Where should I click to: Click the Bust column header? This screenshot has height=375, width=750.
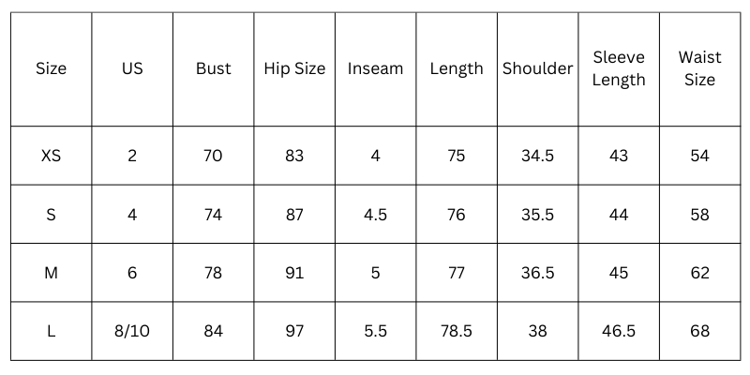pos(213,68)
